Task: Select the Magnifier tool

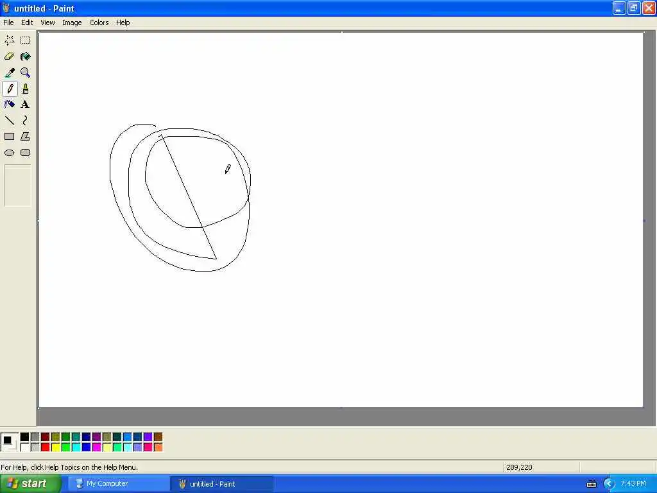Action: [x=25, y=73]
